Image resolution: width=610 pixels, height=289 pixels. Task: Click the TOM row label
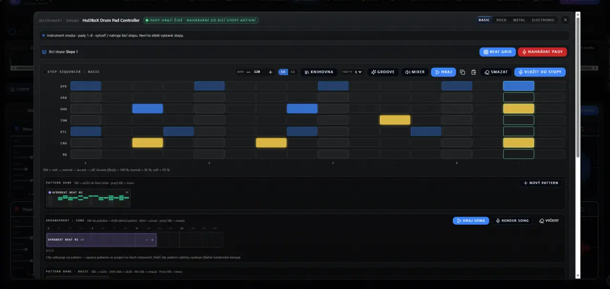[x=63, y=120]
